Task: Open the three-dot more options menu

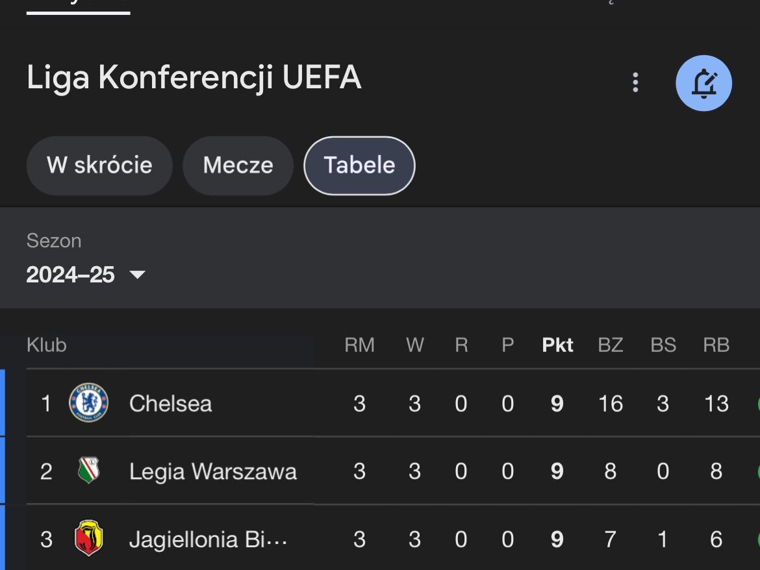Action: pos(635,82)
